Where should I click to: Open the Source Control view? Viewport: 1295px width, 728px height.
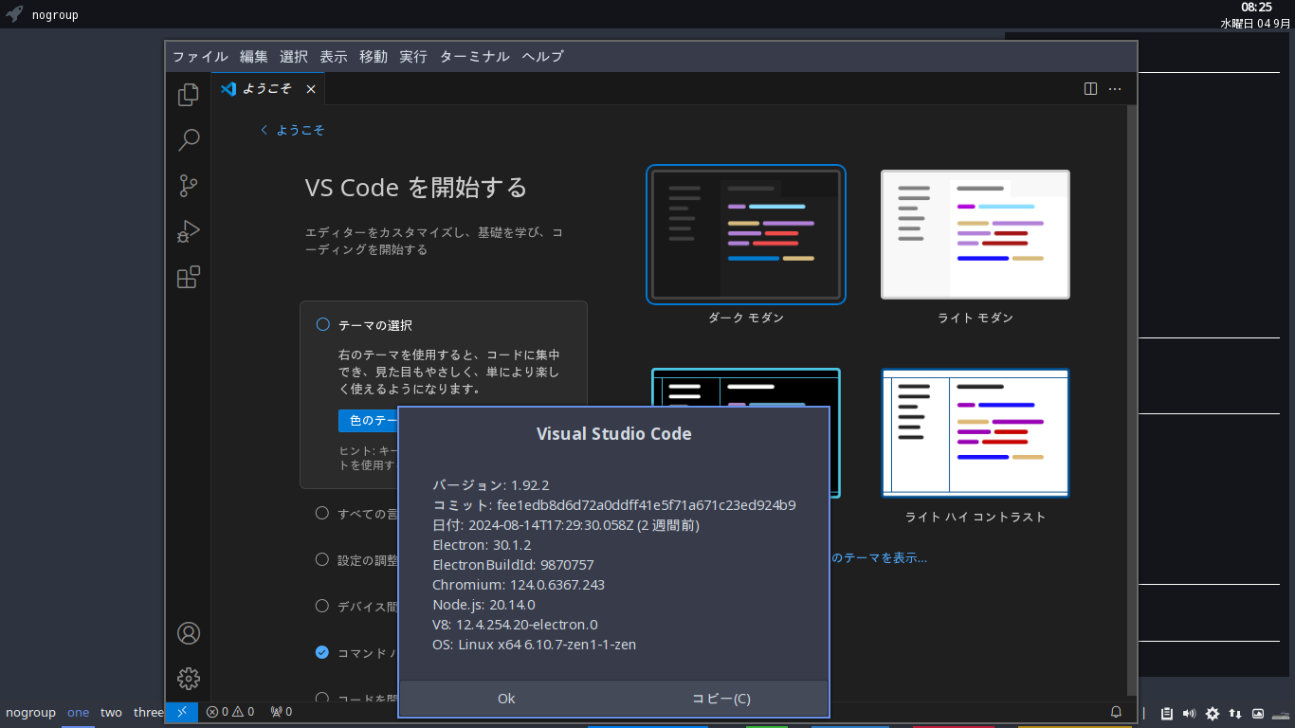point(189,186)
